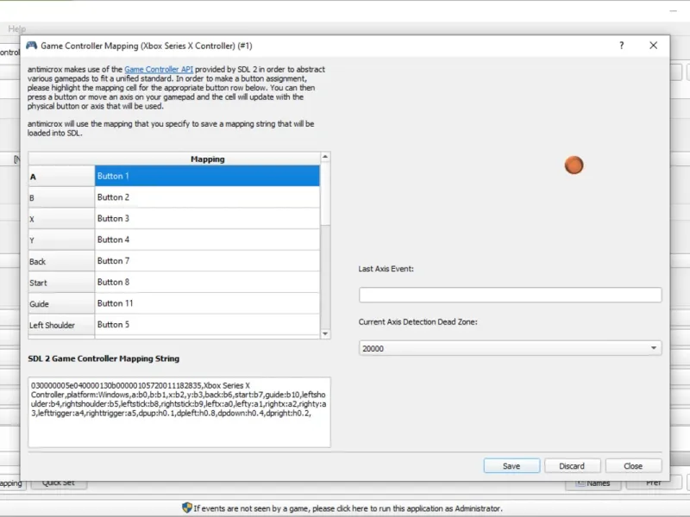690x517 pixels.
Task: Open the Help menu in background window
Action: [16, 28]
